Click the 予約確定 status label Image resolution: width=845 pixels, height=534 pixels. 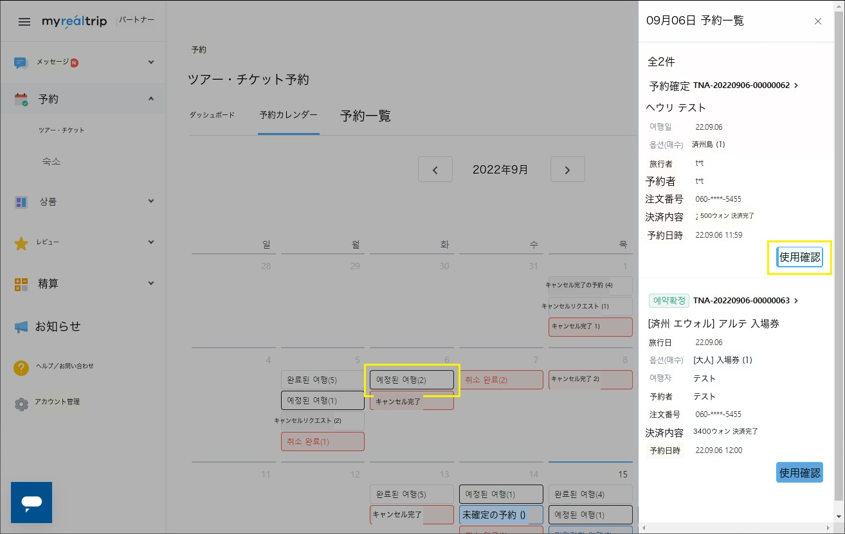tap(669, 85)
